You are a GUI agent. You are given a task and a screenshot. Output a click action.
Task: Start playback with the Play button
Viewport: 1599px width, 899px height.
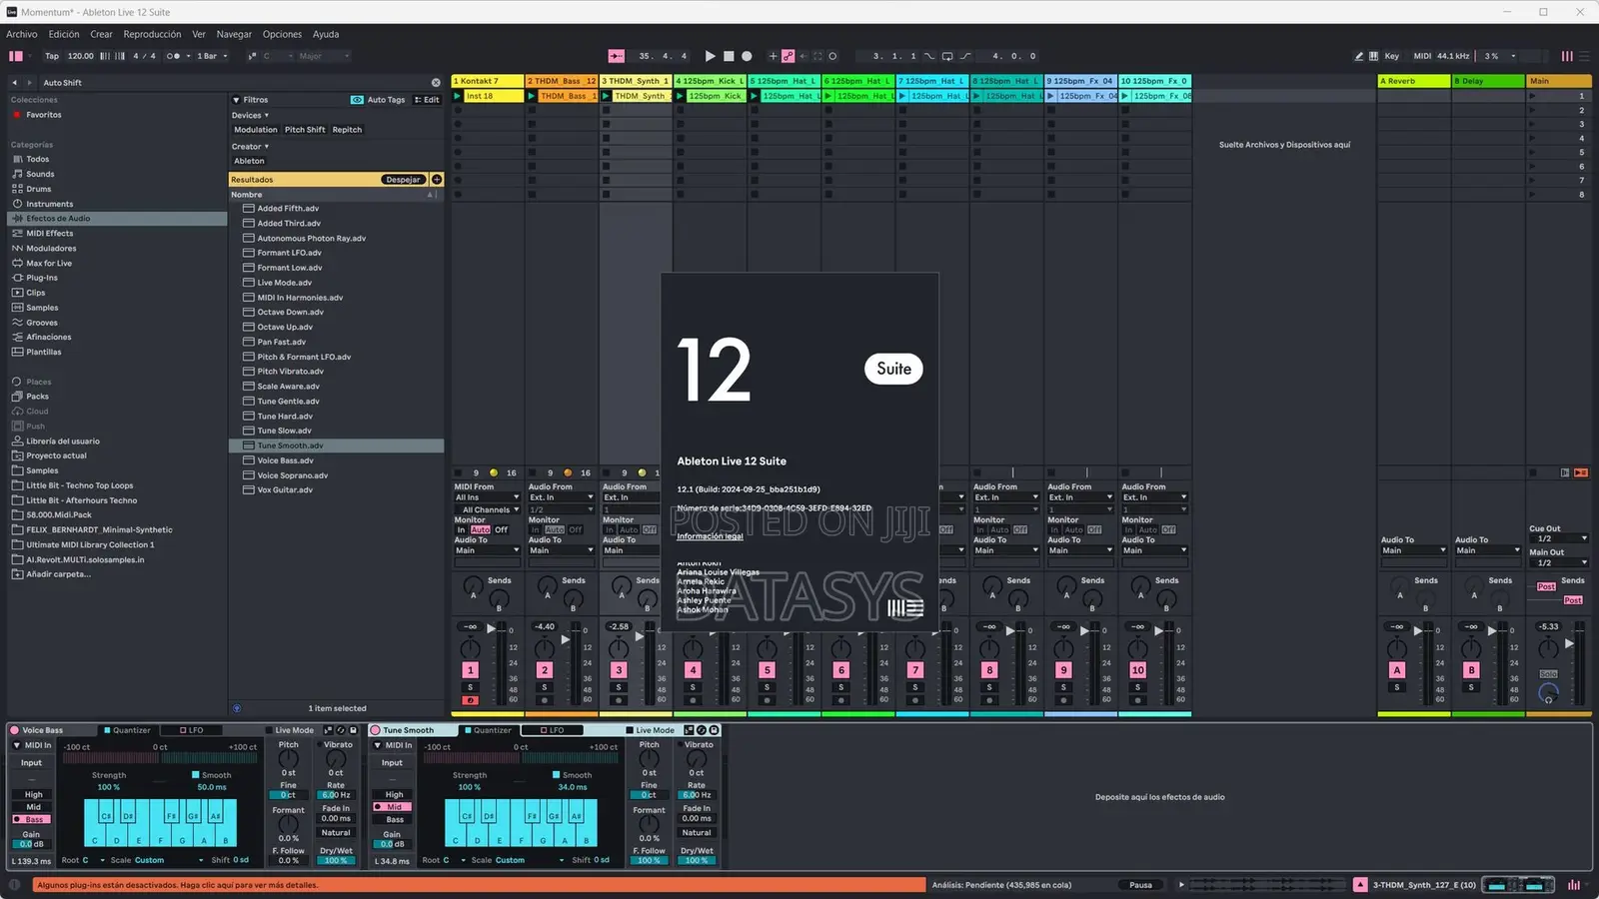click(x=710, y=56)
